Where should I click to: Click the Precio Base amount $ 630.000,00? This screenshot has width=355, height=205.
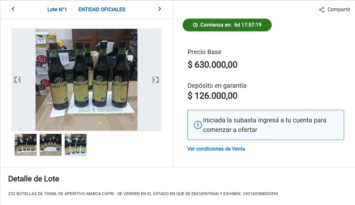(x=212, y=65)
